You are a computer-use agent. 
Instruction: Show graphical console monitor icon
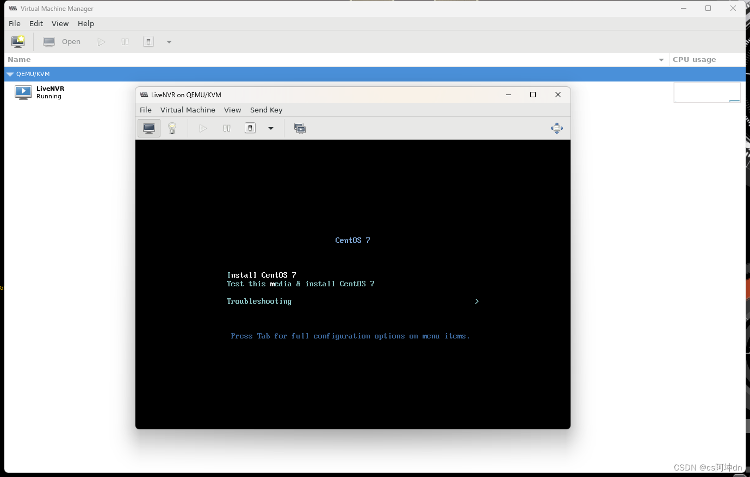(x=149, y=128)
